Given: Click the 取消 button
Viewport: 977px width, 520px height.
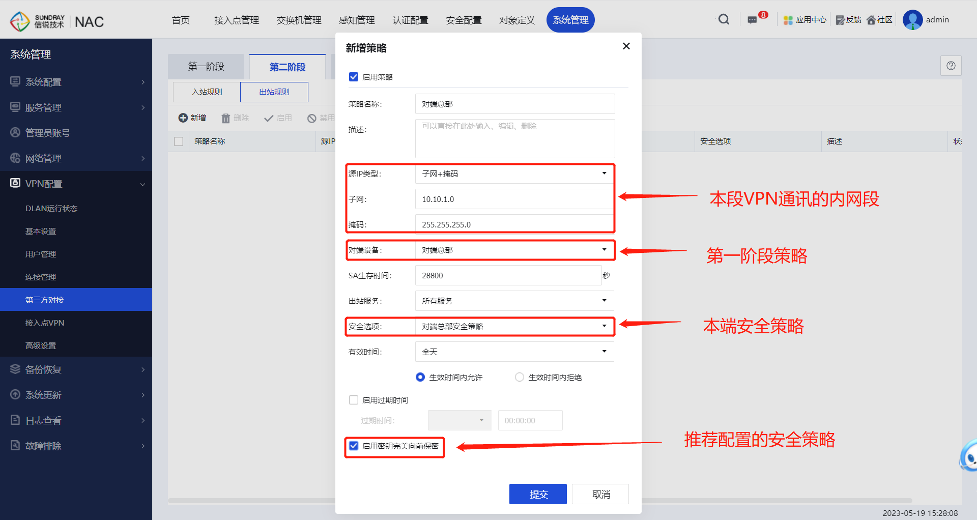Looking at the screenshot, I should (600, 494).
